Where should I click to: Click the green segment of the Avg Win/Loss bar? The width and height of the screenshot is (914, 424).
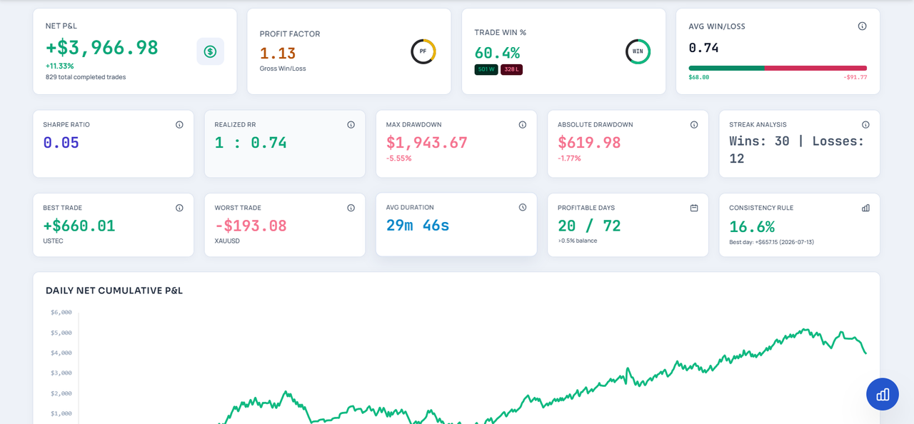tap(727, 68)
